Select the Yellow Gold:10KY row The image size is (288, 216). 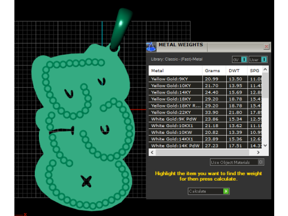coord(205,86)
